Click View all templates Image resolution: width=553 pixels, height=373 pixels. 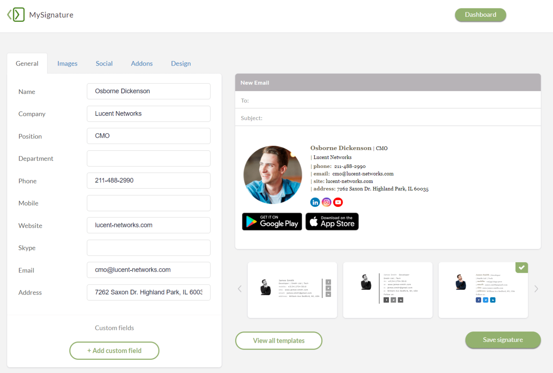[279, 341]
